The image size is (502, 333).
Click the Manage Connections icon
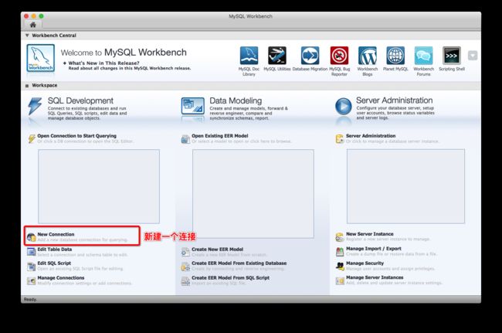pyautogui.click(x=32, y=280)
